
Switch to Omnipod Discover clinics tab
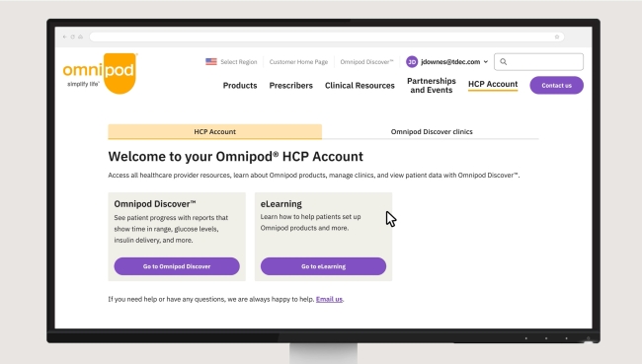click(432, 132)
